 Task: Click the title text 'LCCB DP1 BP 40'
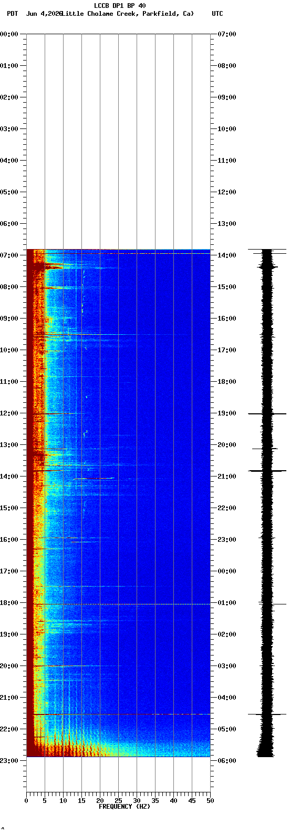pos(120,6)
